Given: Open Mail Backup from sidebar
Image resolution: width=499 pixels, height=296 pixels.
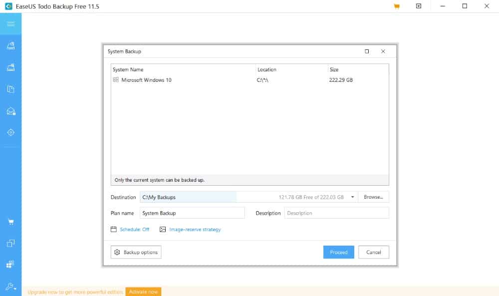Looking at the screenshot, I should (x=10, y=111).
